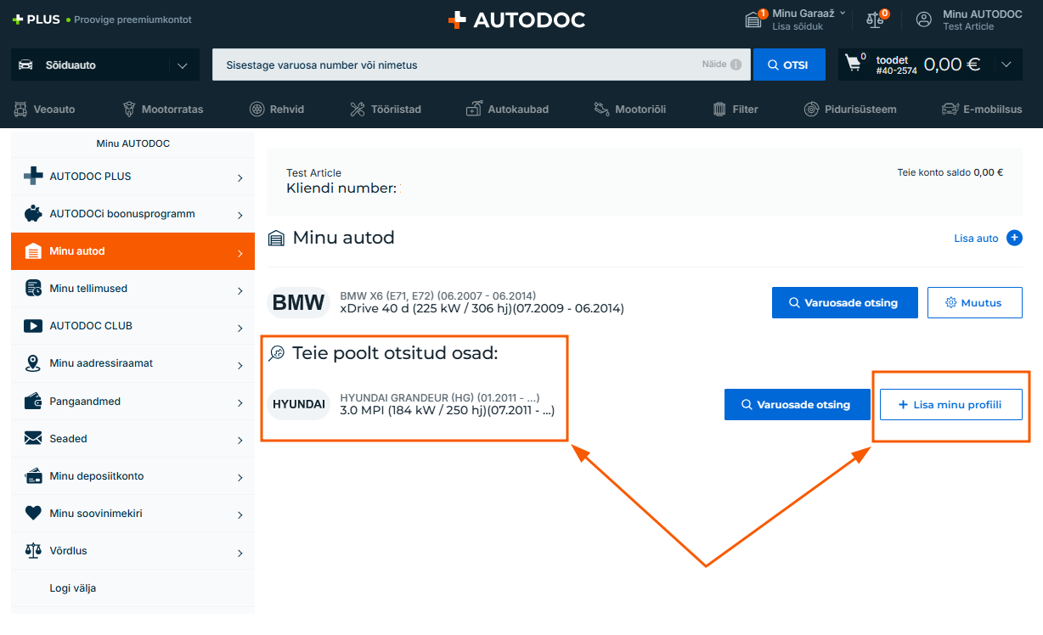Open the Pidurisüsteem category

(x=849, y=109)
